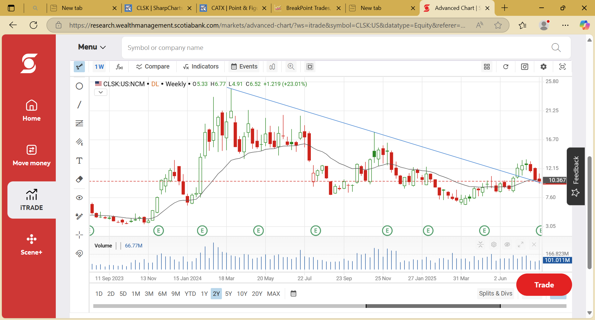The image size is (595, 320).
Task: Hide the Volume indicator with eye icon
Action: [x=507, y=245]
